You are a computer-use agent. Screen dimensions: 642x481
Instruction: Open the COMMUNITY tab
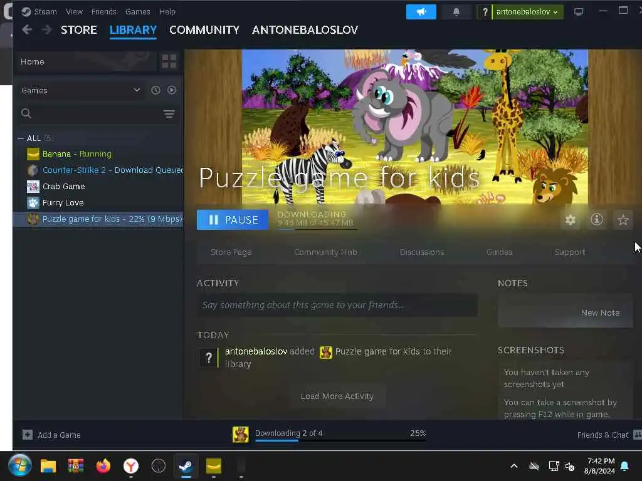tap(204, 30)
